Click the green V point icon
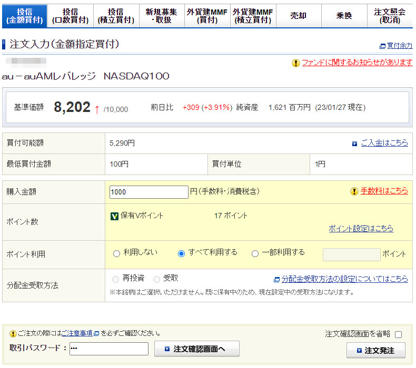 coord(114,216)
